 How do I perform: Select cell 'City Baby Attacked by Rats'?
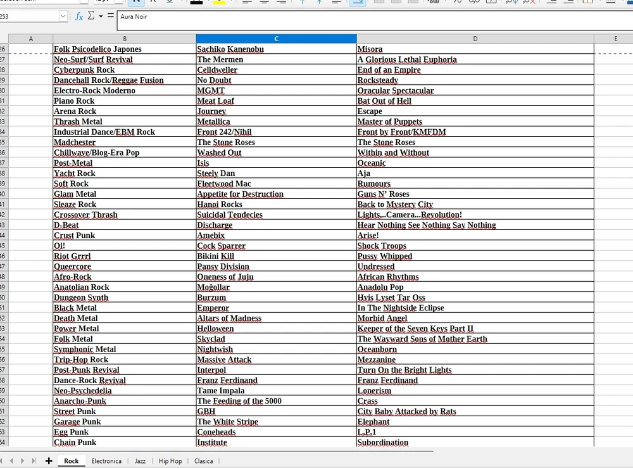(475, 412)
